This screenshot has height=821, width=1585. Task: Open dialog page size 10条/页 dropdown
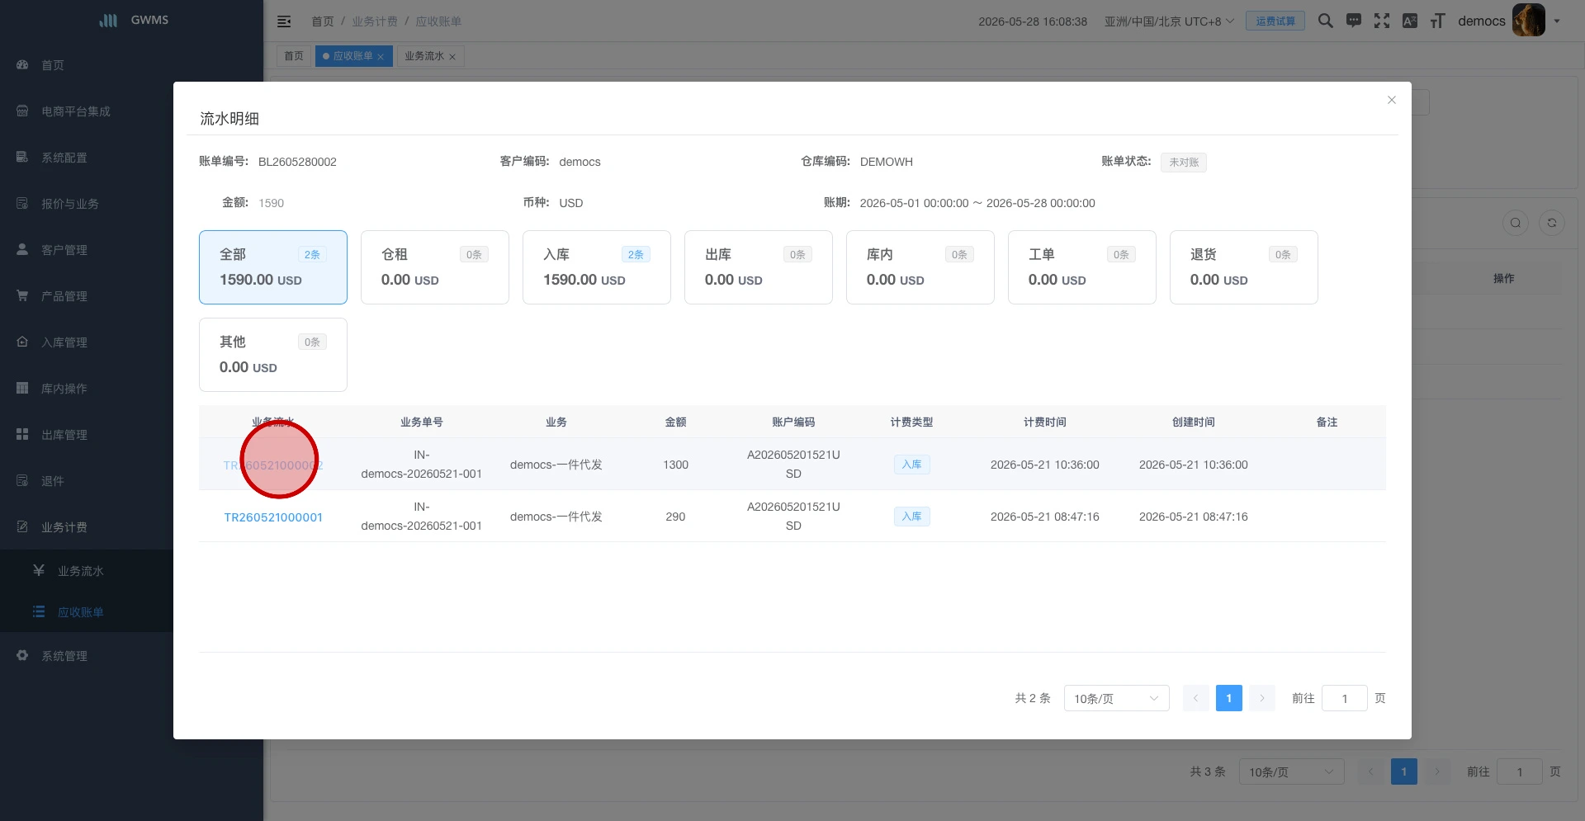(1117, 699)
